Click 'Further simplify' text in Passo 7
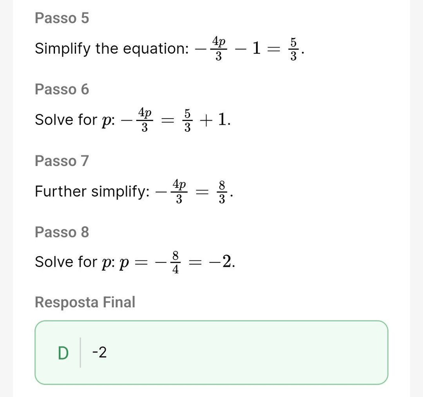This screenshot has width=423, height=397. (x=92, y=192)
